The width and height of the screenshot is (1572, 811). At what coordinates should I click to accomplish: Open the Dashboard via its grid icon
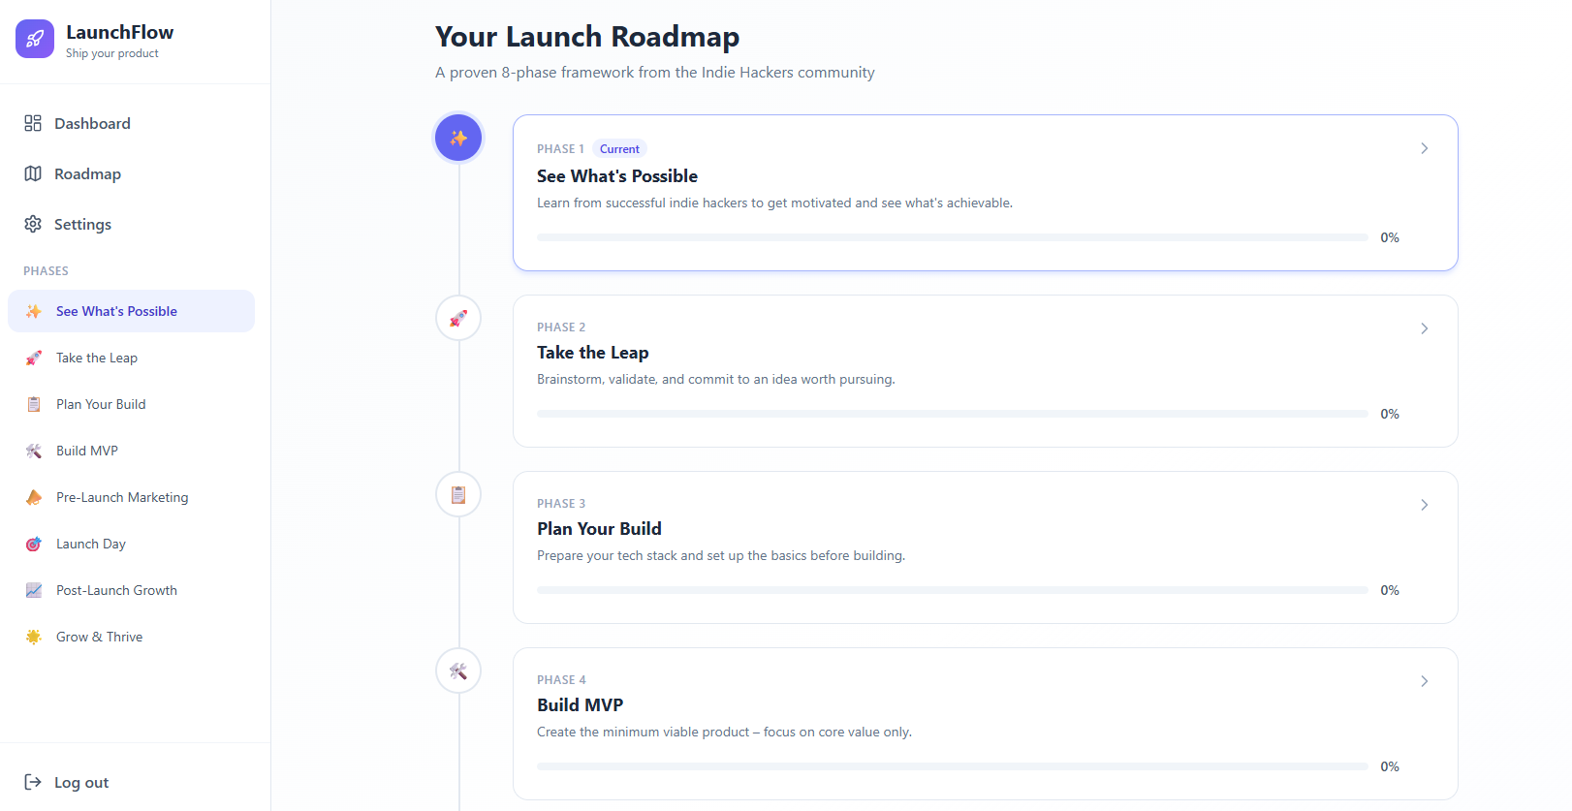click(x=32, y=123)
